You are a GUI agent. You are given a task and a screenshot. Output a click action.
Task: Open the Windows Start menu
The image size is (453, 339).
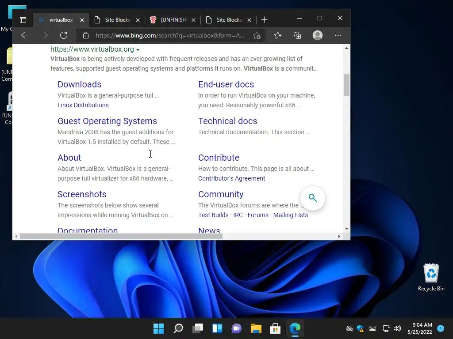point(158,328)
